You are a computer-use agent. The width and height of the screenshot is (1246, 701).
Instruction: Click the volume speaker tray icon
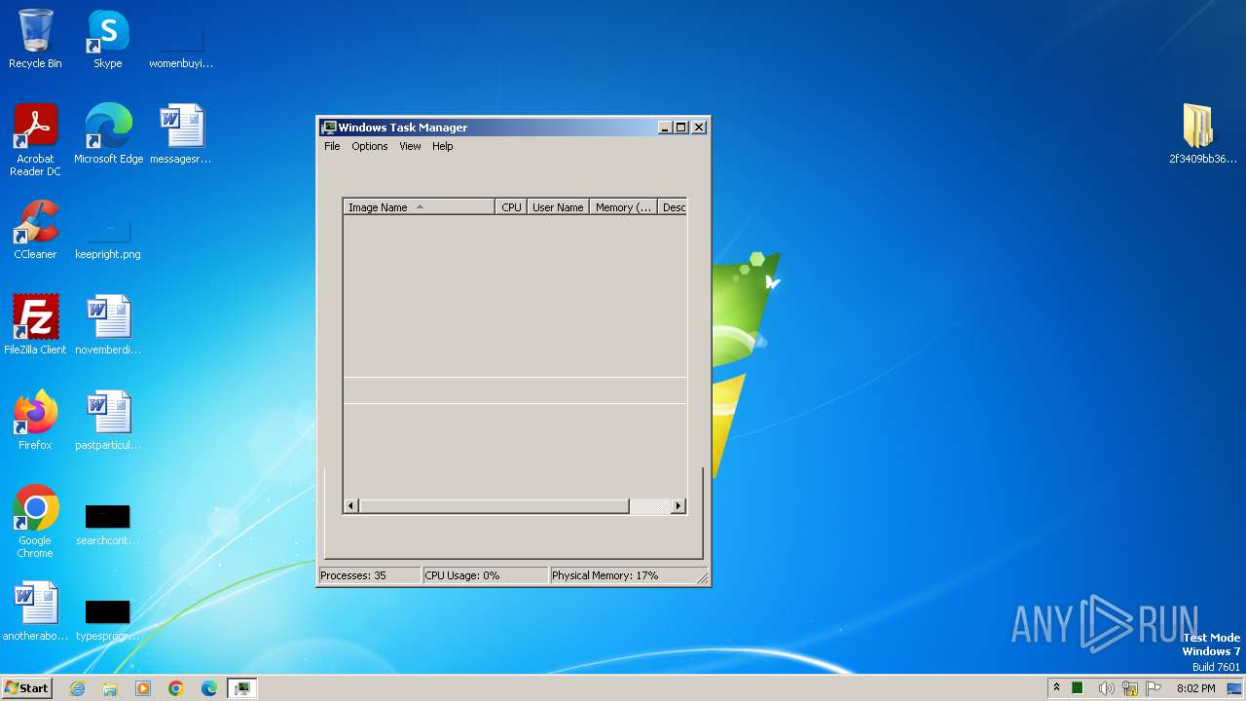pyautogui.click(x=1106, y=688)
